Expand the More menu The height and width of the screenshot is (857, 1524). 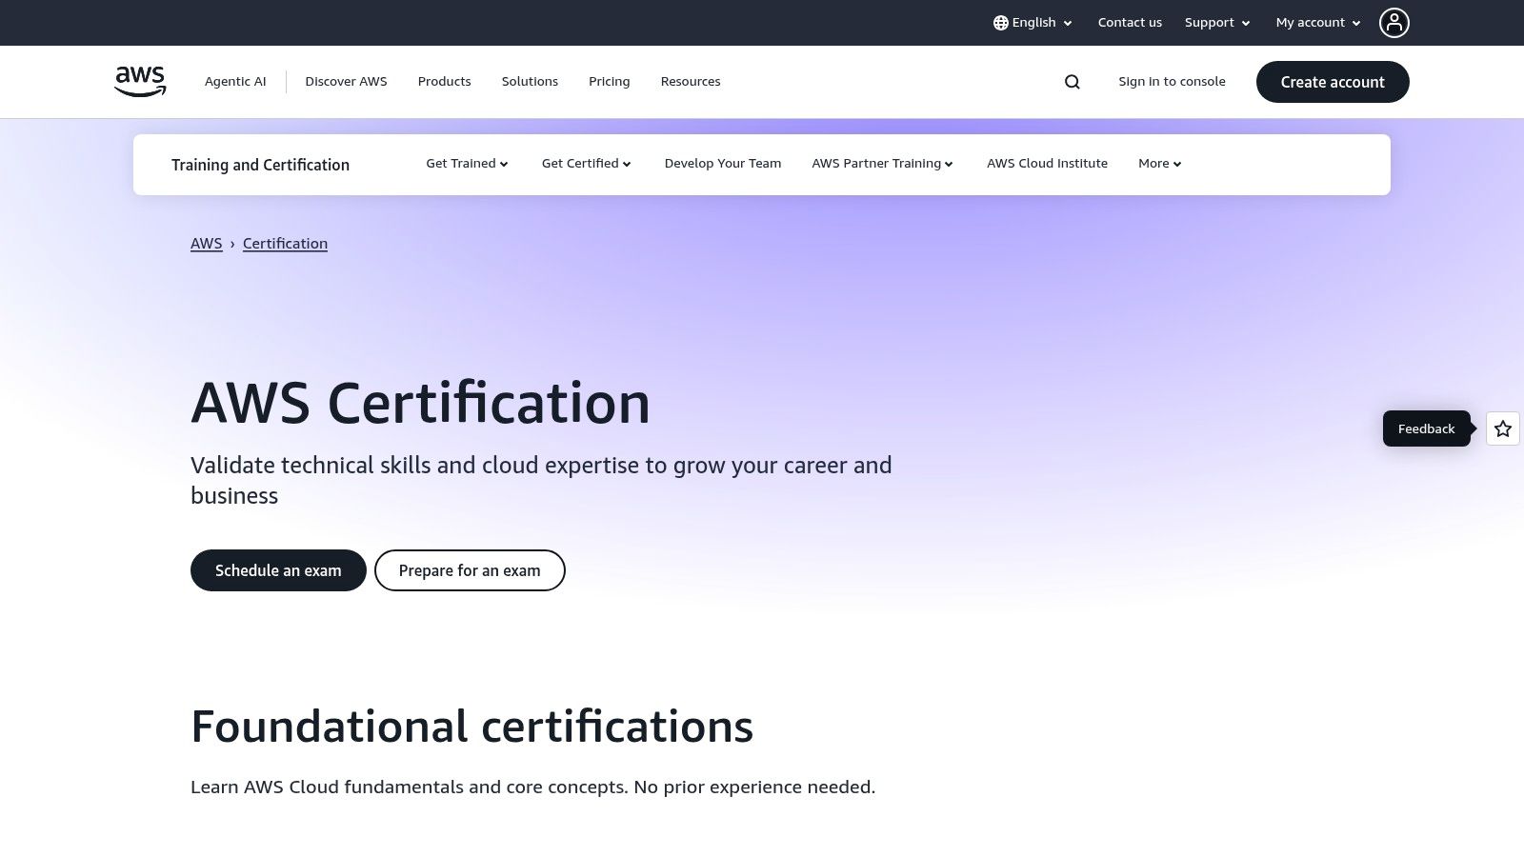[1160, 164]
